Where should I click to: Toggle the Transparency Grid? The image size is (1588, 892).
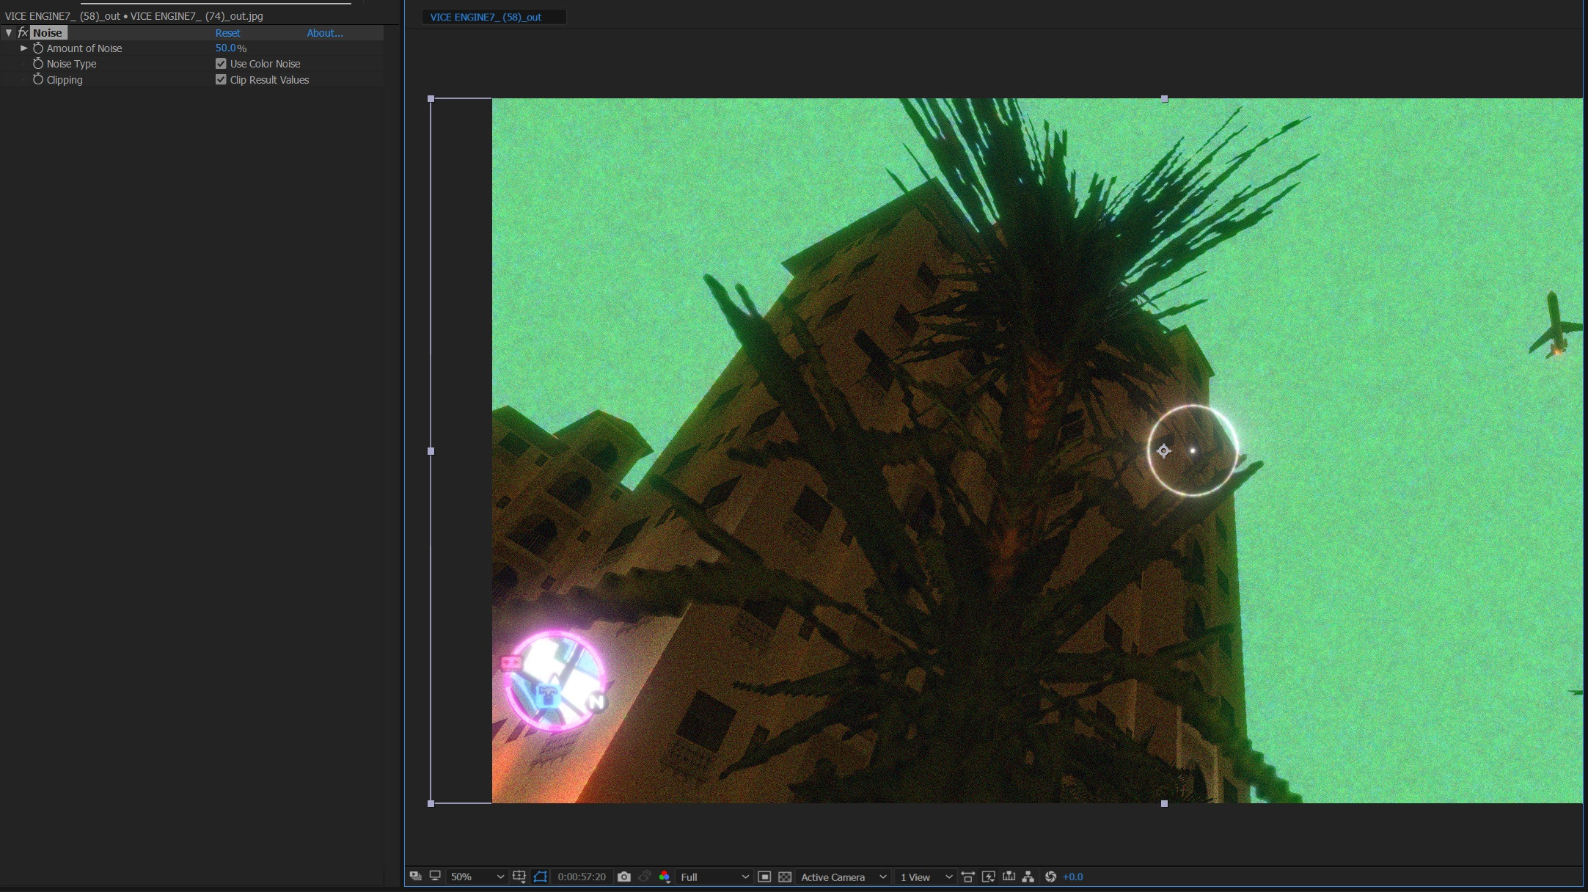coord(785,877)
